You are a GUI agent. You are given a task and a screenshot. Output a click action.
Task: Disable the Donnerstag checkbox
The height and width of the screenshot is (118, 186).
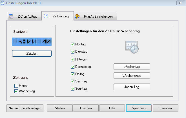point(72,67)
